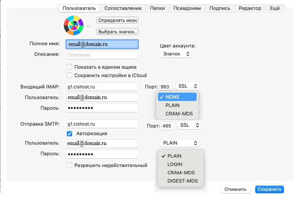Expand the chevron beside account icon
The width and height of the screenshot is (295, 197).
point(88,26)
